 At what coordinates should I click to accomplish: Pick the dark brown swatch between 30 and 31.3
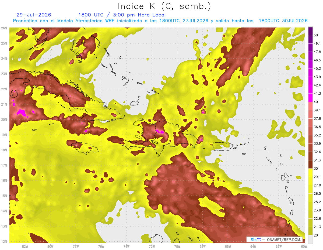pyautogui.click(x=310, y=165)
